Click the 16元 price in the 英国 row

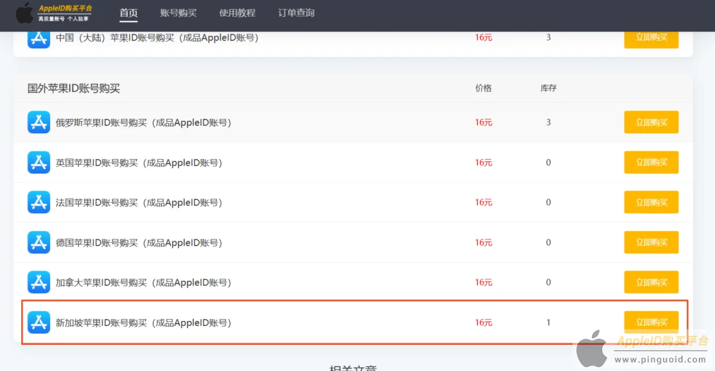(x=484, y=163)
